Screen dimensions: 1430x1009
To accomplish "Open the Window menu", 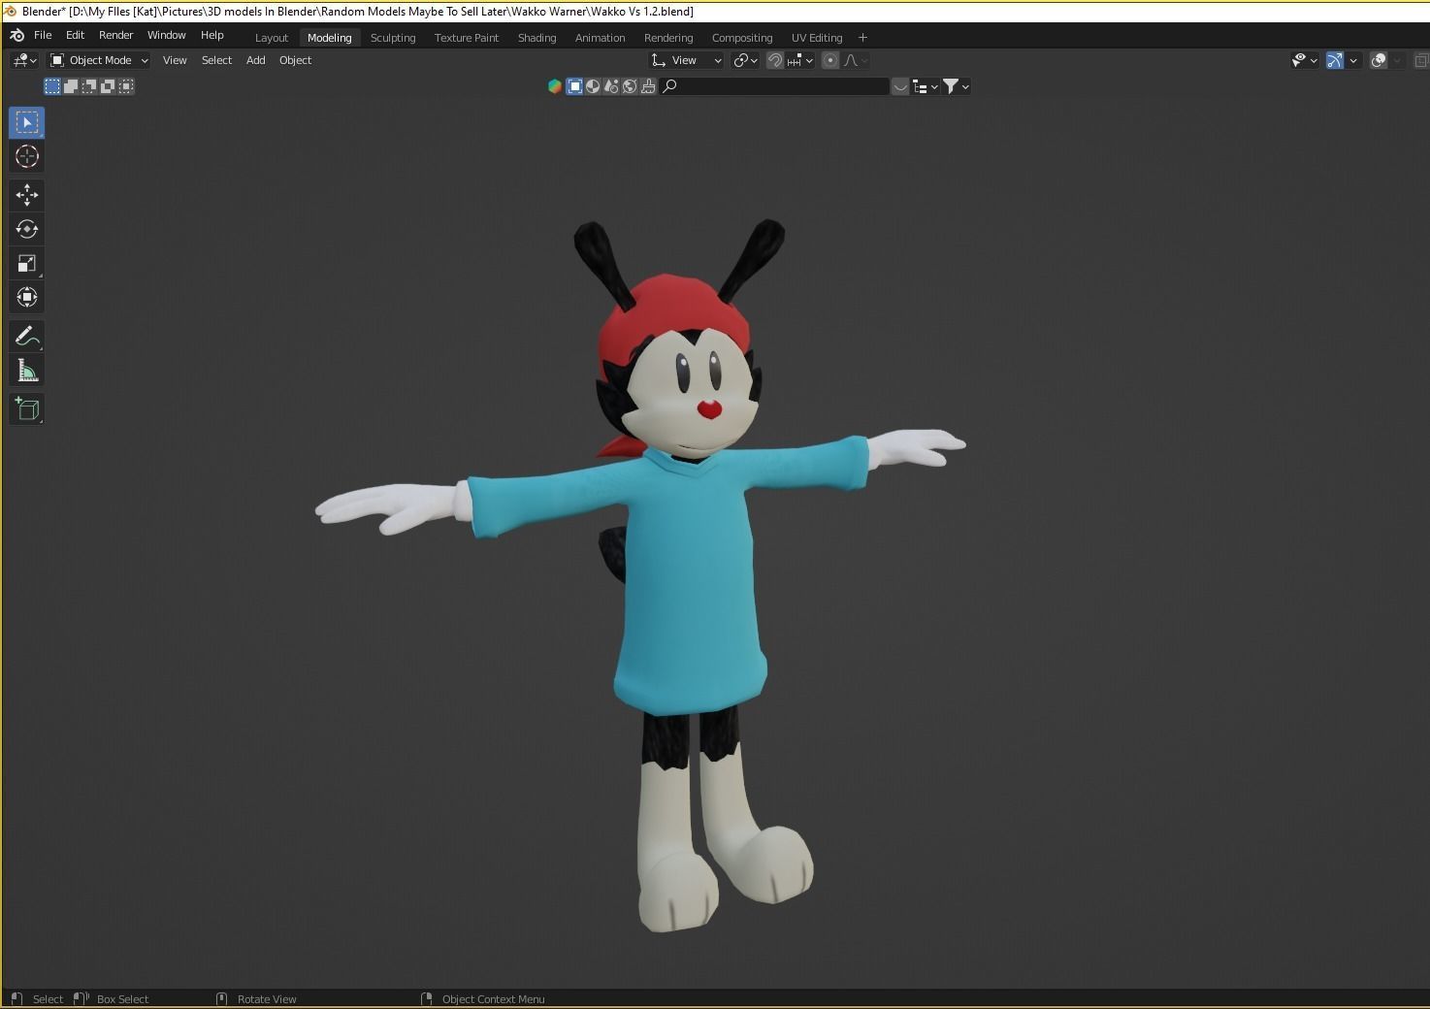I will point(166,35).
